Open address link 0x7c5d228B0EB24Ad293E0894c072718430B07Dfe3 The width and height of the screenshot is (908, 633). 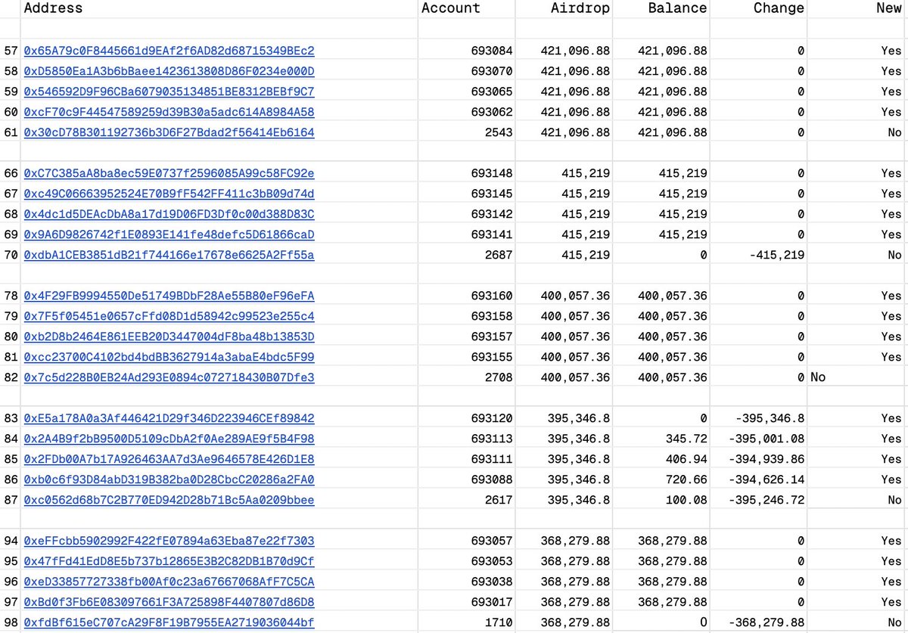point(169,377)
